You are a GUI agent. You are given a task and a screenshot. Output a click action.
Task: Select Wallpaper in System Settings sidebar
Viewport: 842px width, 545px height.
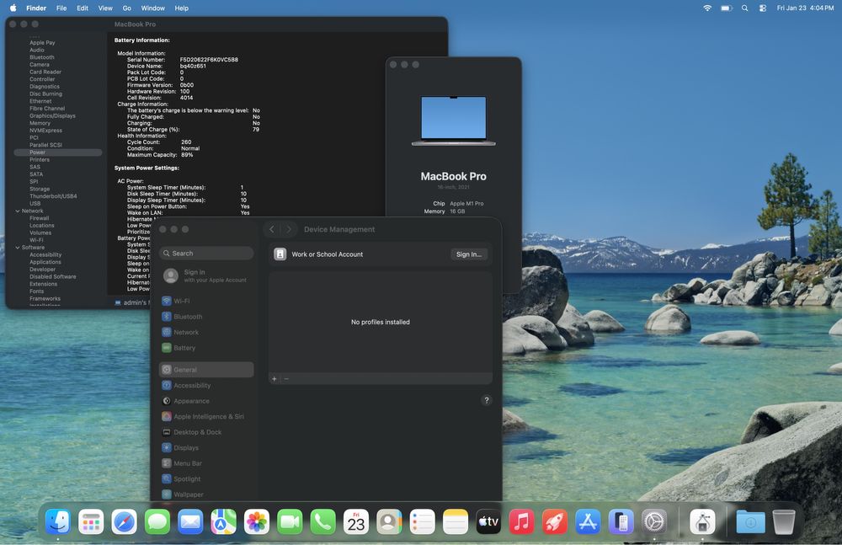click(x=207, y=494)
